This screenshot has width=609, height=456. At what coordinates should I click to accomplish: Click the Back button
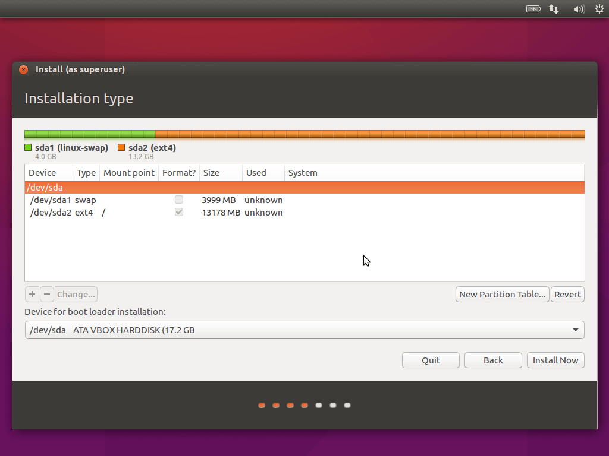[492, 360]
